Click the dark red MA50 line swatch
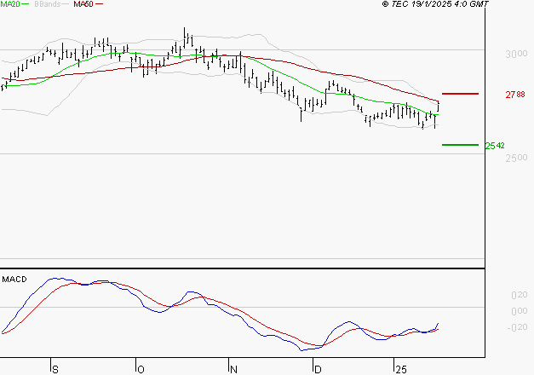 click(100, 5)
